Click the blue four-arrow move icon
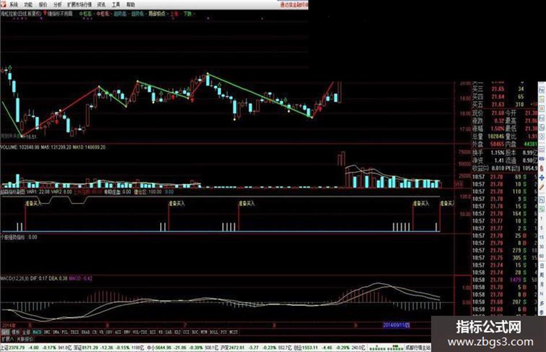Screen dimensions: 546x352 pyautogui.click(x=542, y=178)
